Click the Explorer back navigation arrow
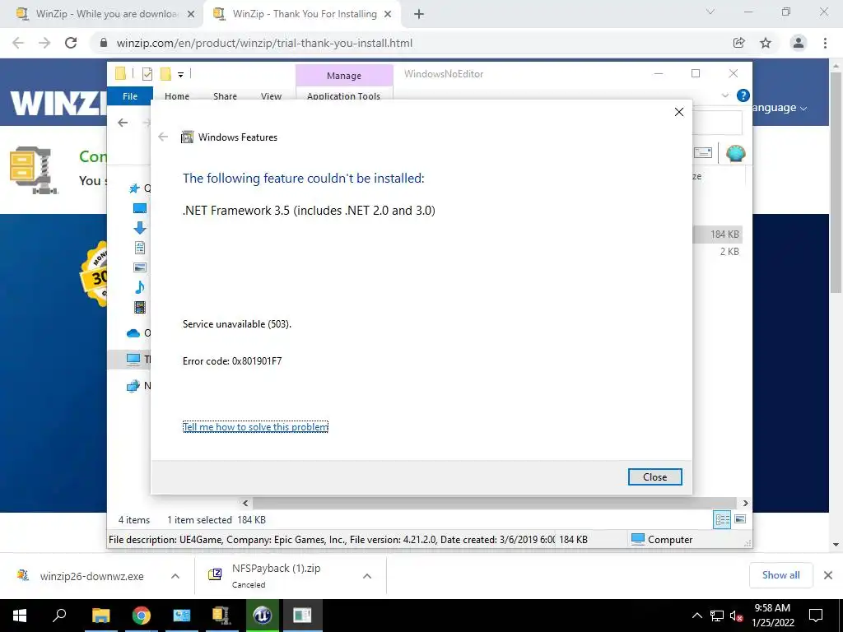Viewport: 843px width, 632px height. 123,123
